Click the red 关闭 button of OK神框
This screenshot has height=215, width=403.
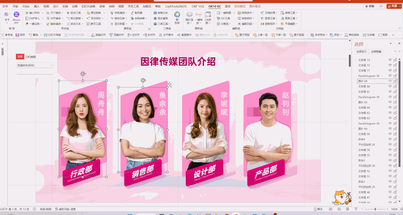tap(20, 56)
